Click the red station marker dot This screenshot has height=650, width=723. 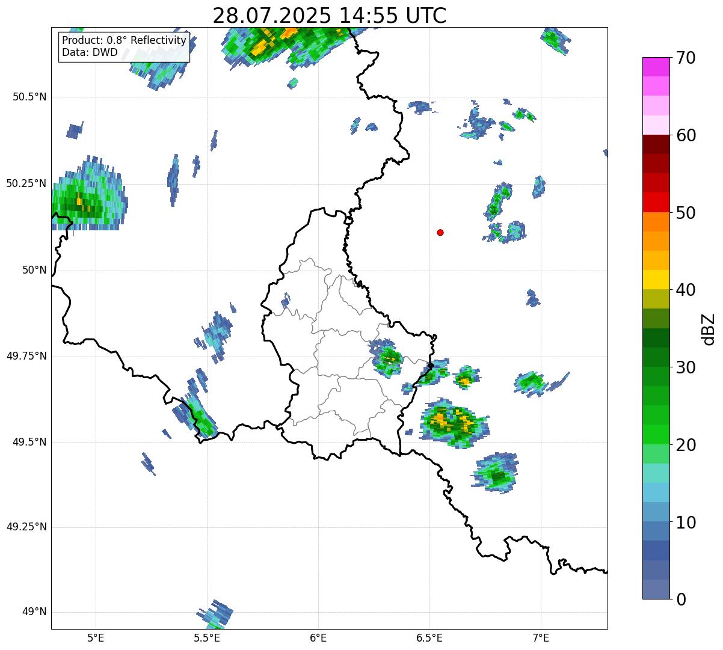440,232
